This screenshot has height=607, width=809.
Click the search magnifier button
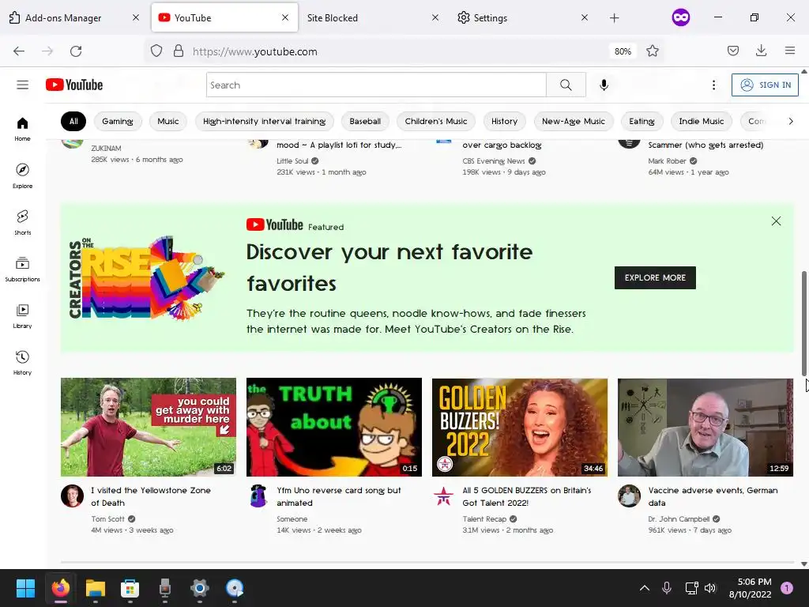(566, 85)
